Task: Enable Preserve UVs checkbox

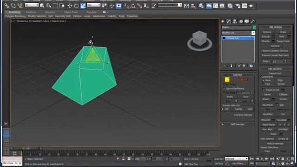Action: point(264,90)
